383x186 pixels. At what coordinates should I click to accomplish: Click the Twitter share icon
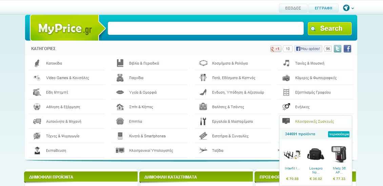pyautogui.click(x=338, y=49)
